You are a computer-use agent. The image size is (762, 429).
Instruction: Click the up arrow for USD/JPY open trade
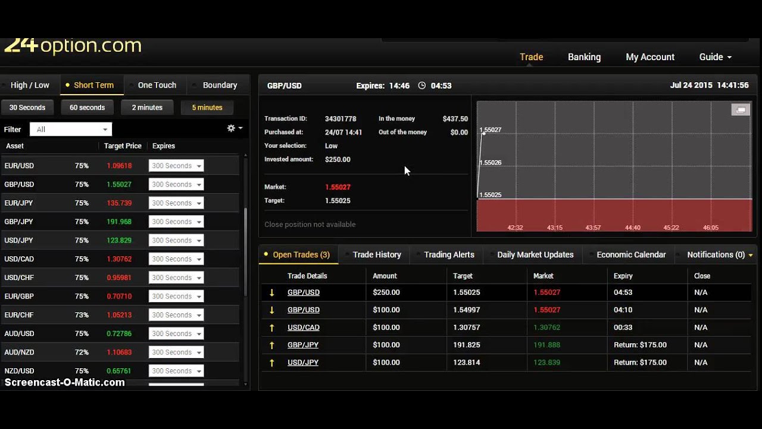pyautogui.click(x=272, y=362)
